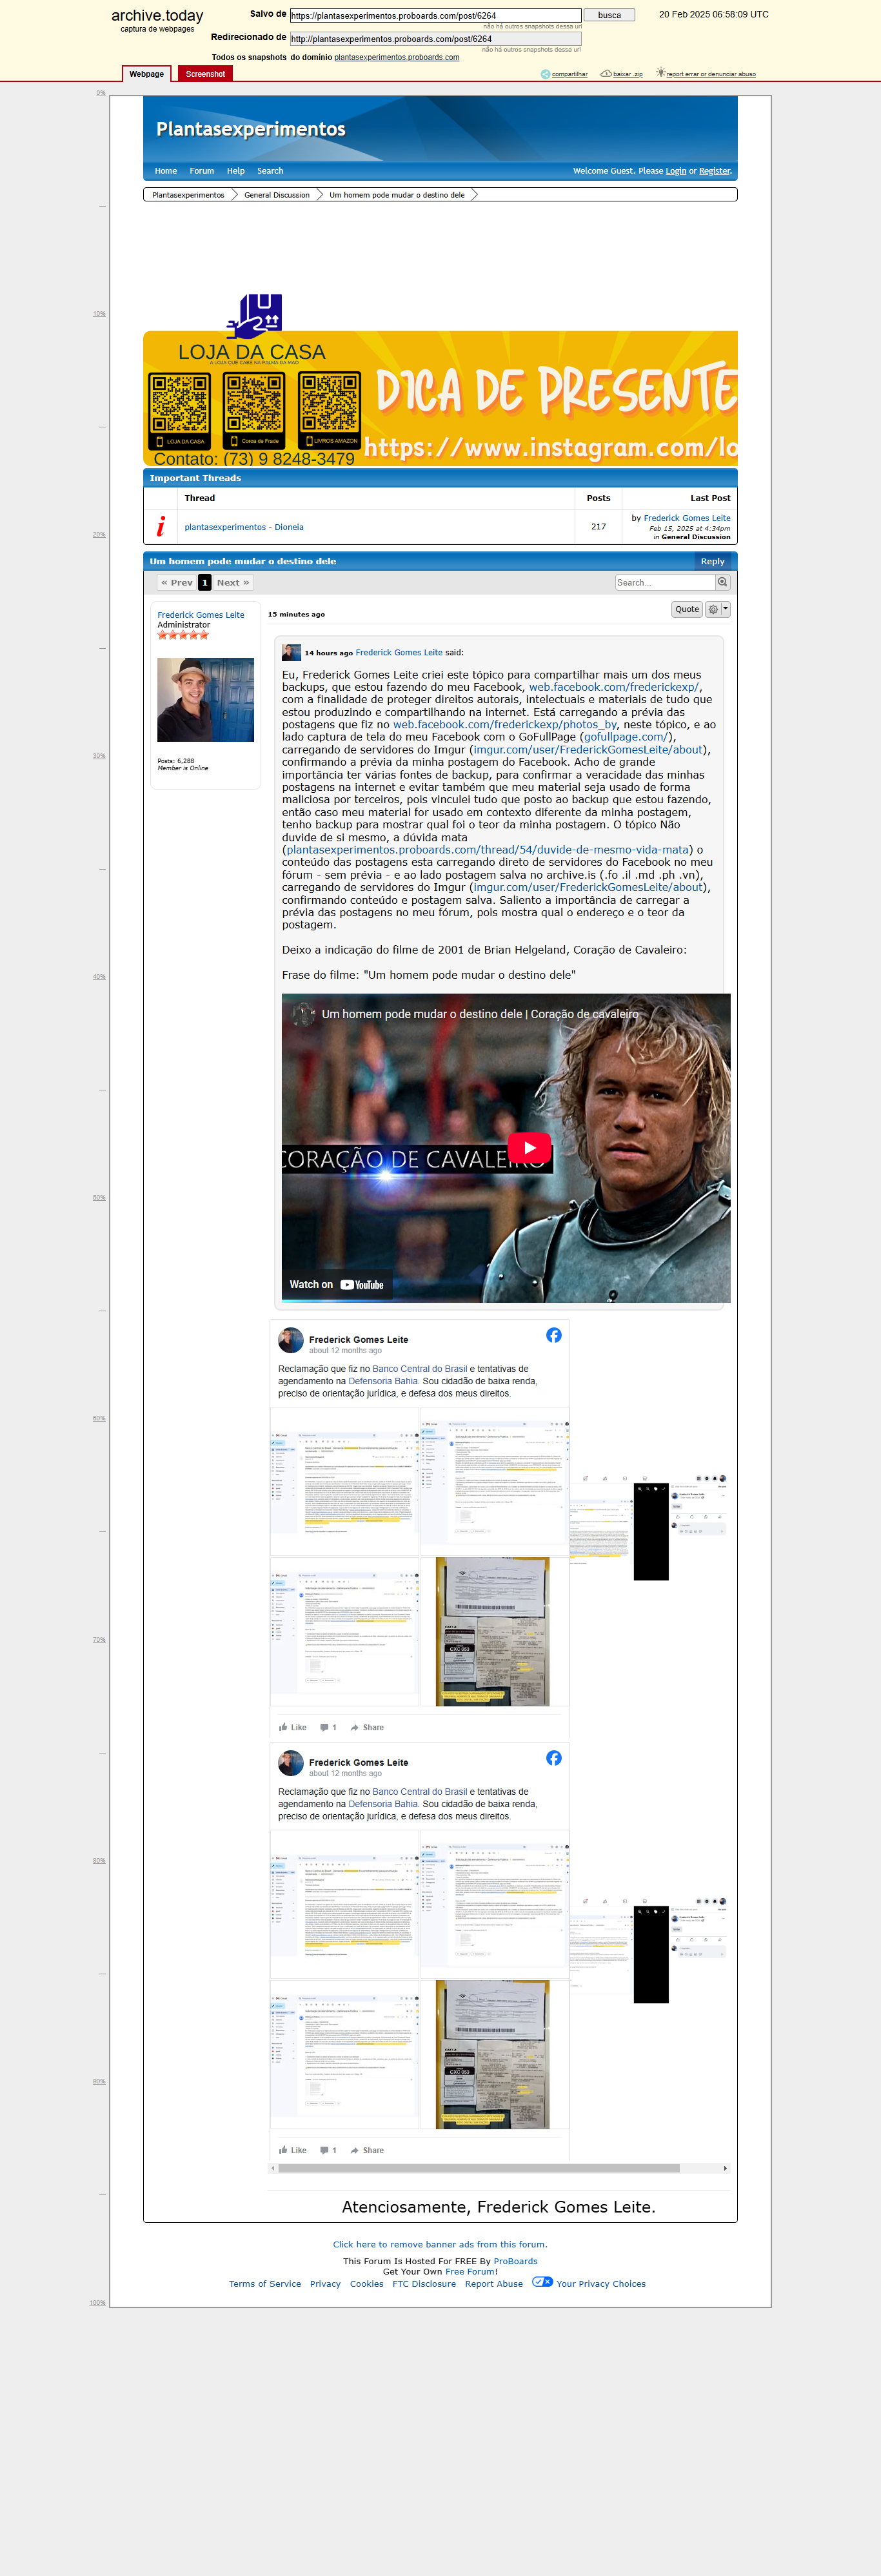Click the Quote button

[x=688, y=609]
